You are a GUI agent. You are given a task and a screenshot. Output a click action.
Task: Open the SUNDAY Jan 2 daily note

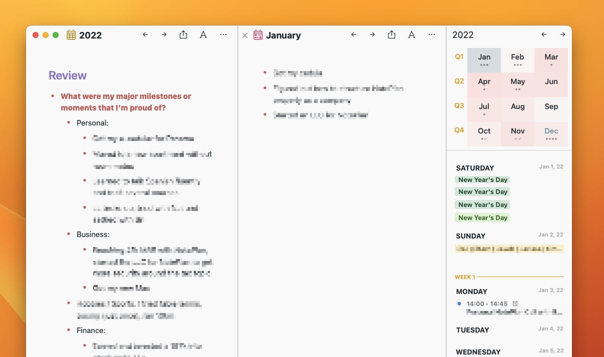470,236
